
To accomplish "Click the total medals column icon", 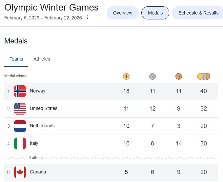I will (x=203, y=76).
